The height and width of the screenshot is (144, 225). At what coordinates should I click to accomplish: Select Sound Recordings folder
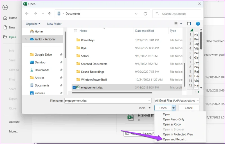[x=93, y=72]
